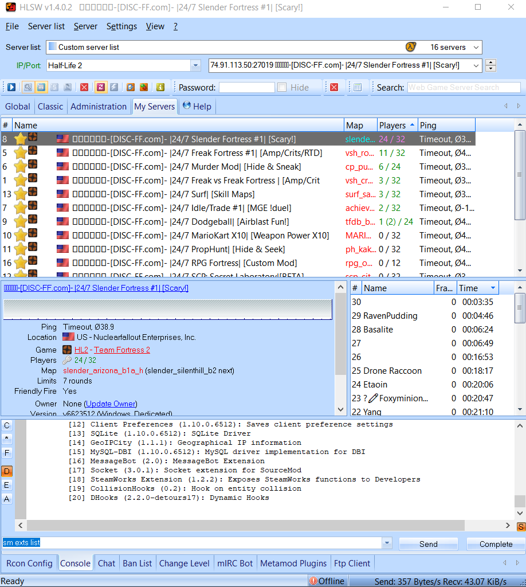Switch to the Chat tab
The height and width of the screenshot is (587, 526).
107,563
